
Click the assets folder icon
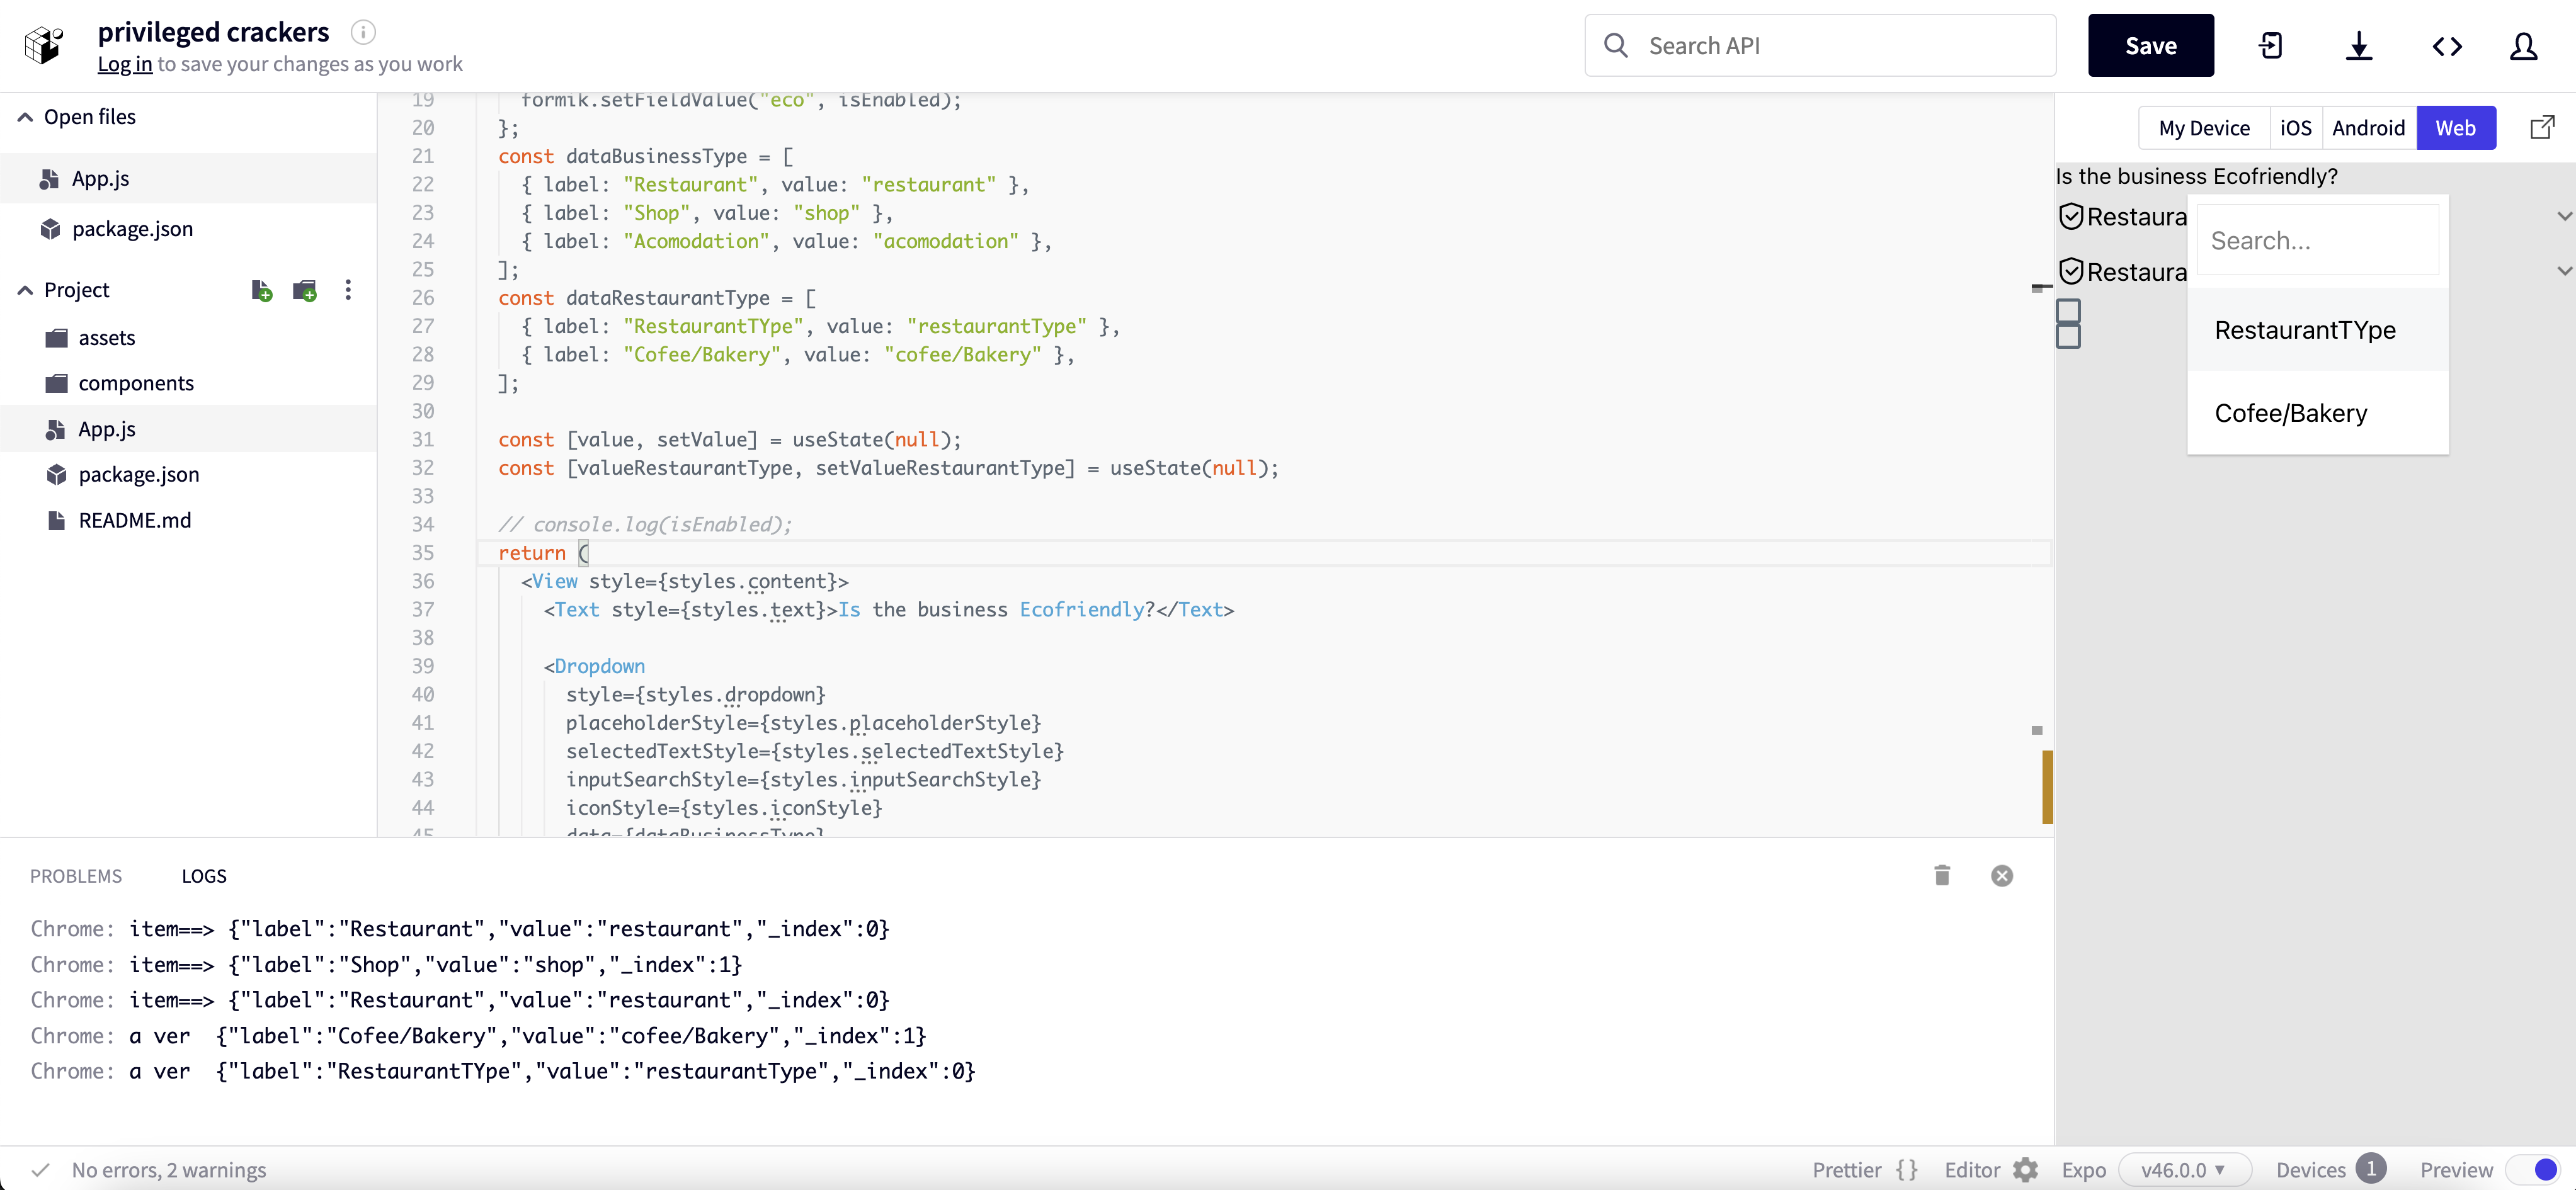tap(56, 338)
